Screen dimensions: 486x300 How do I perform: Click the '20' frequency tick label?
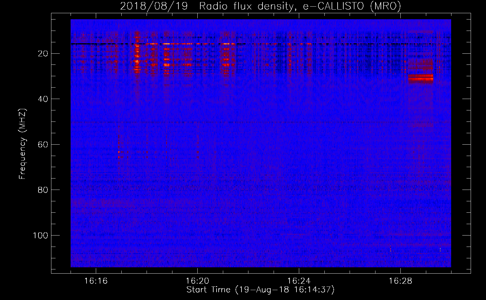[x=43, y=54]
